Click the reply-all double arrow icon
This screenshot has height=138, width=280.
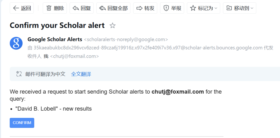tap(102, 8)
